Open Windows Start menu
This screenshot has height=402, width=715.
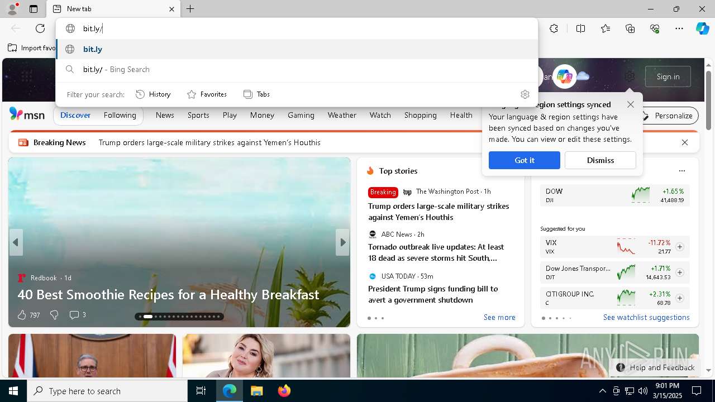click(13, 391)
